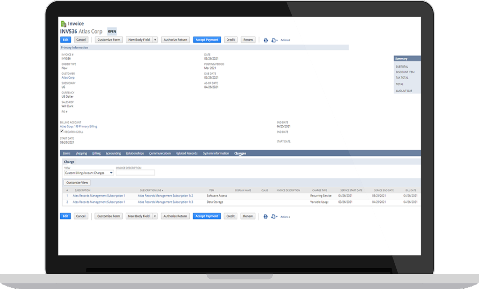Image resolution: width=479 pixels, height=289 pixels.
Task: Click the Subscription column header
Action: click(x=83, y=190)
